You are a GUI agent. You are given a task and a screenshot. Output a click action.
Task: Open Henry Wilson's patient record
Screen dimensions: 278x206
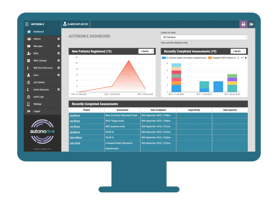pyautogui.click(x=75, y=138)
